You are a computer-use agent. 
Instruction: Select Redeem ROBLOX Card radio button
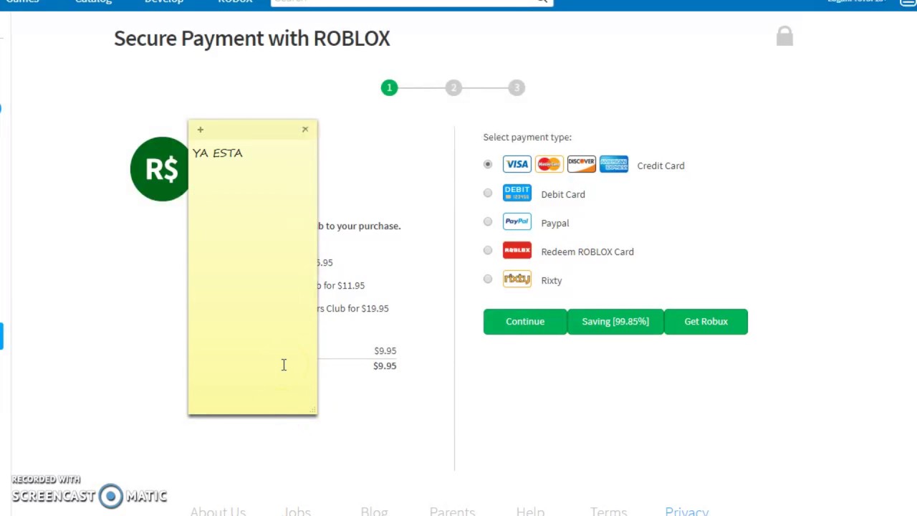[x=488, y=250]
